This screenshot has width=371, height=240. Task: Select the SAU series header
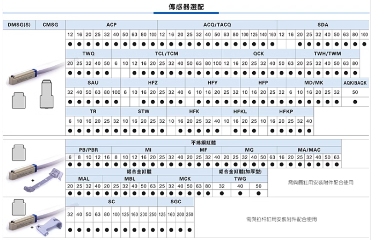(93, 83)
